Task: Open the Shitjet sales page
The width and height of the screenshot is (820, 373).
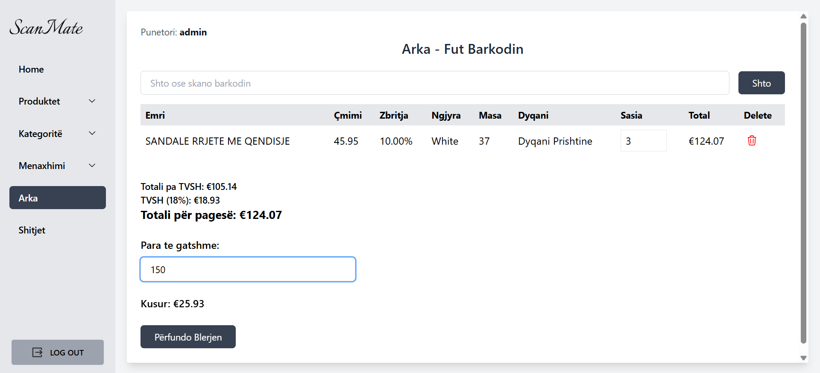Action: pyautogui.click(x=32, y=230)
